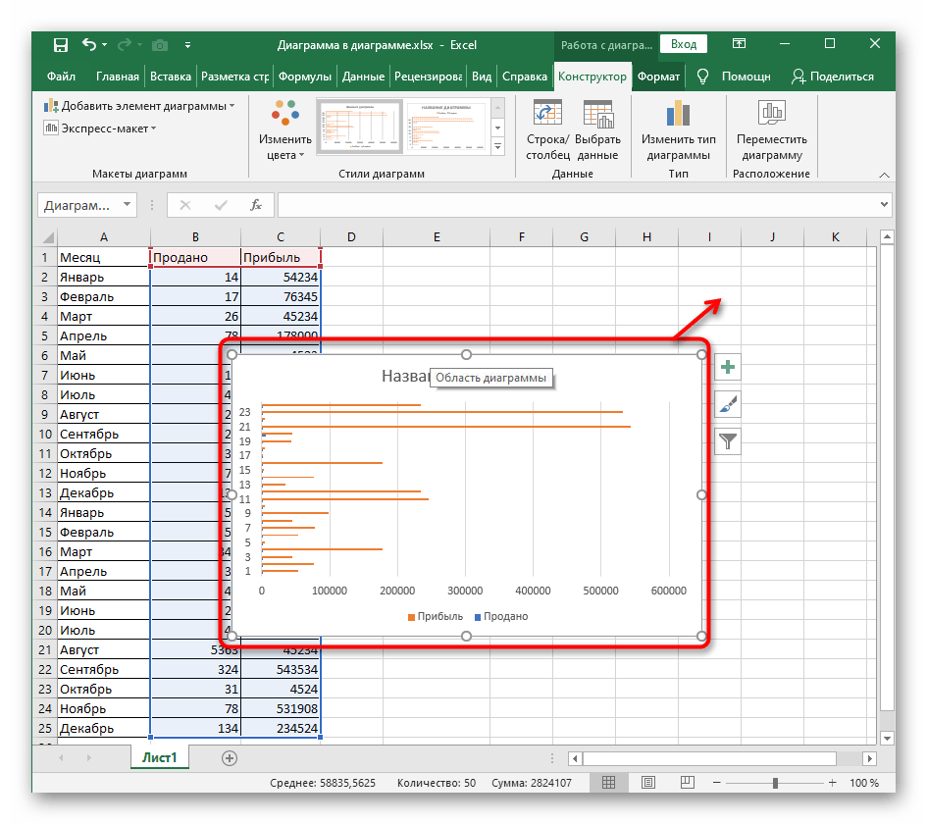Open the Данные ribbon tab

pos(363,77)
